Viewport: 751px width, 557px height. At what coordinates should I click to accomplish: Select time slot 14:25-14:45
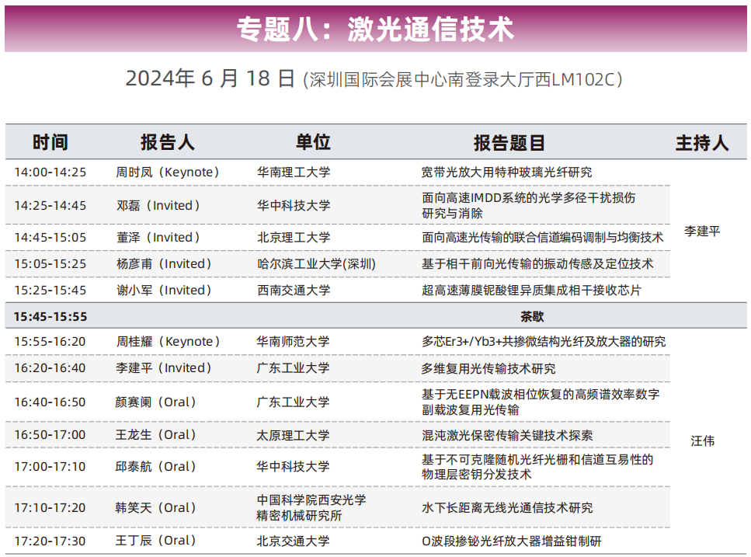50,205
